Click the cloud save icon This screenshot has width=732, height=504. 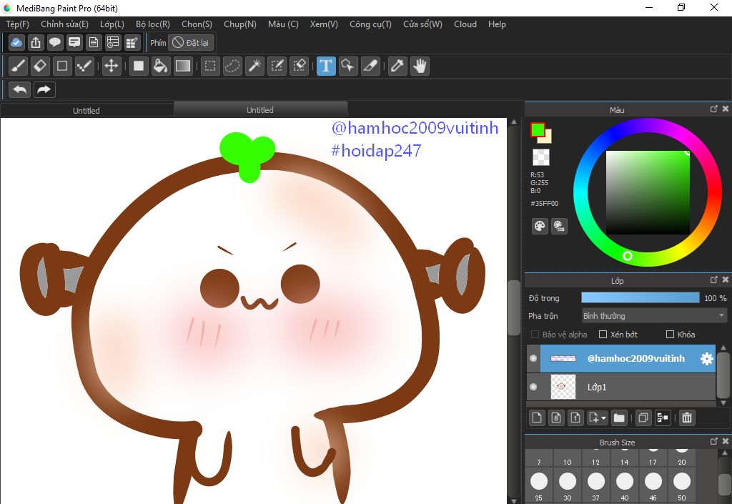[x=16, y=42]
